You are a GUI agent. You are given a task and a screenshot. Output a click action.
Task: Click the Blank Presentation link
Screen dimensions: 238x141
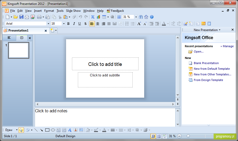click(x=206, y=63)
